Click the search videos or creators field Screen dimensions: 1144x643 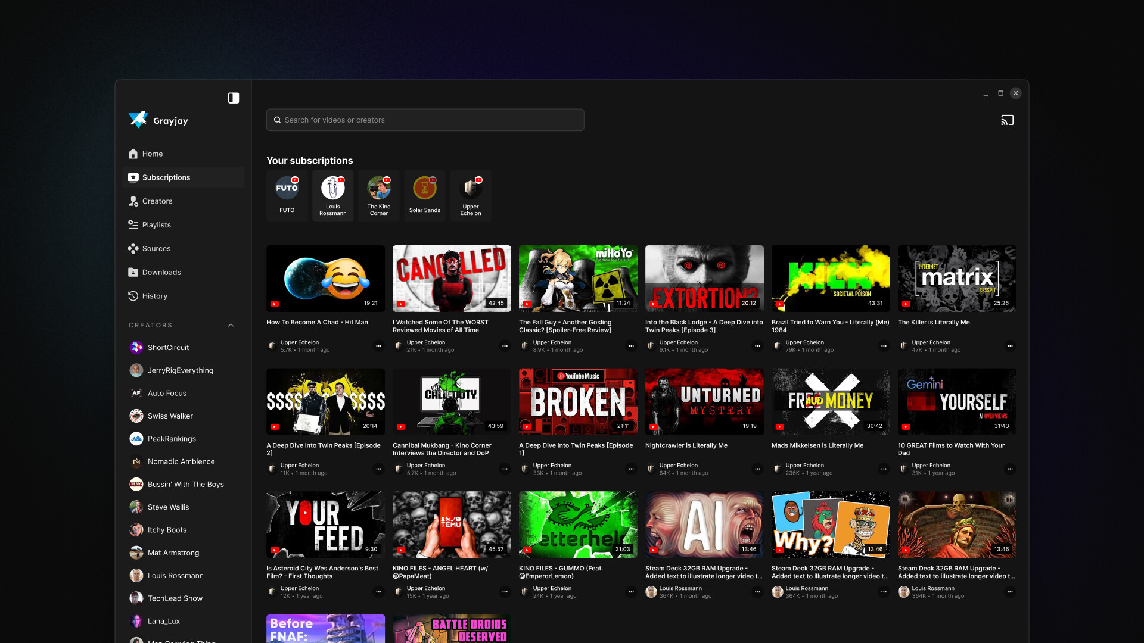[425, 120]
